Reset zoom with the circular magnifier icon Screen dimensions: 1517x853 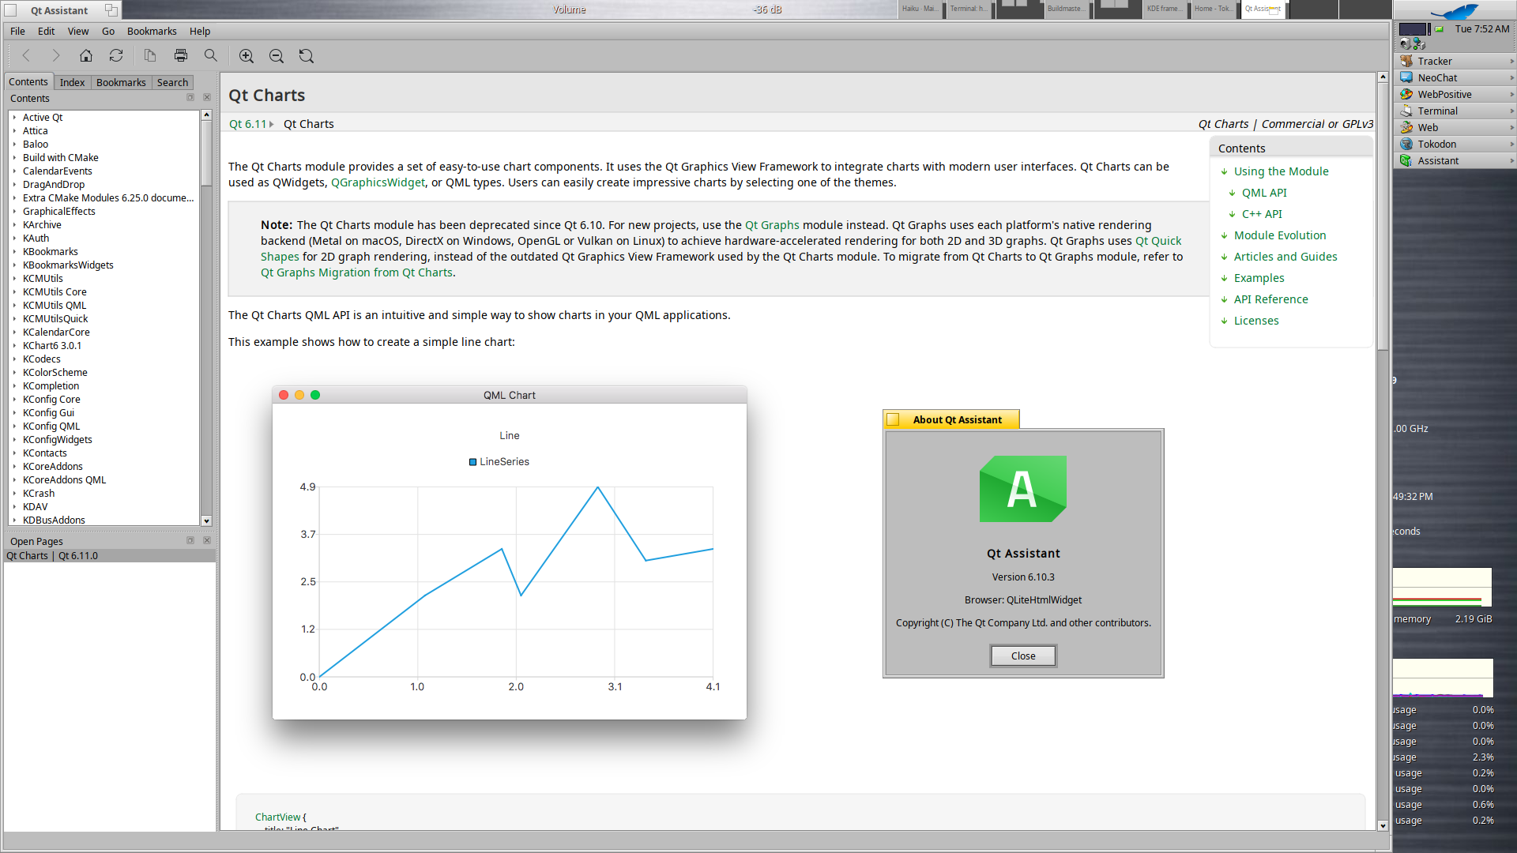tap(307, 55)
